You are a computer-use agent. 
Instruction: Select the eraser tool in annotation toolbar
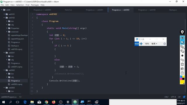182,51
